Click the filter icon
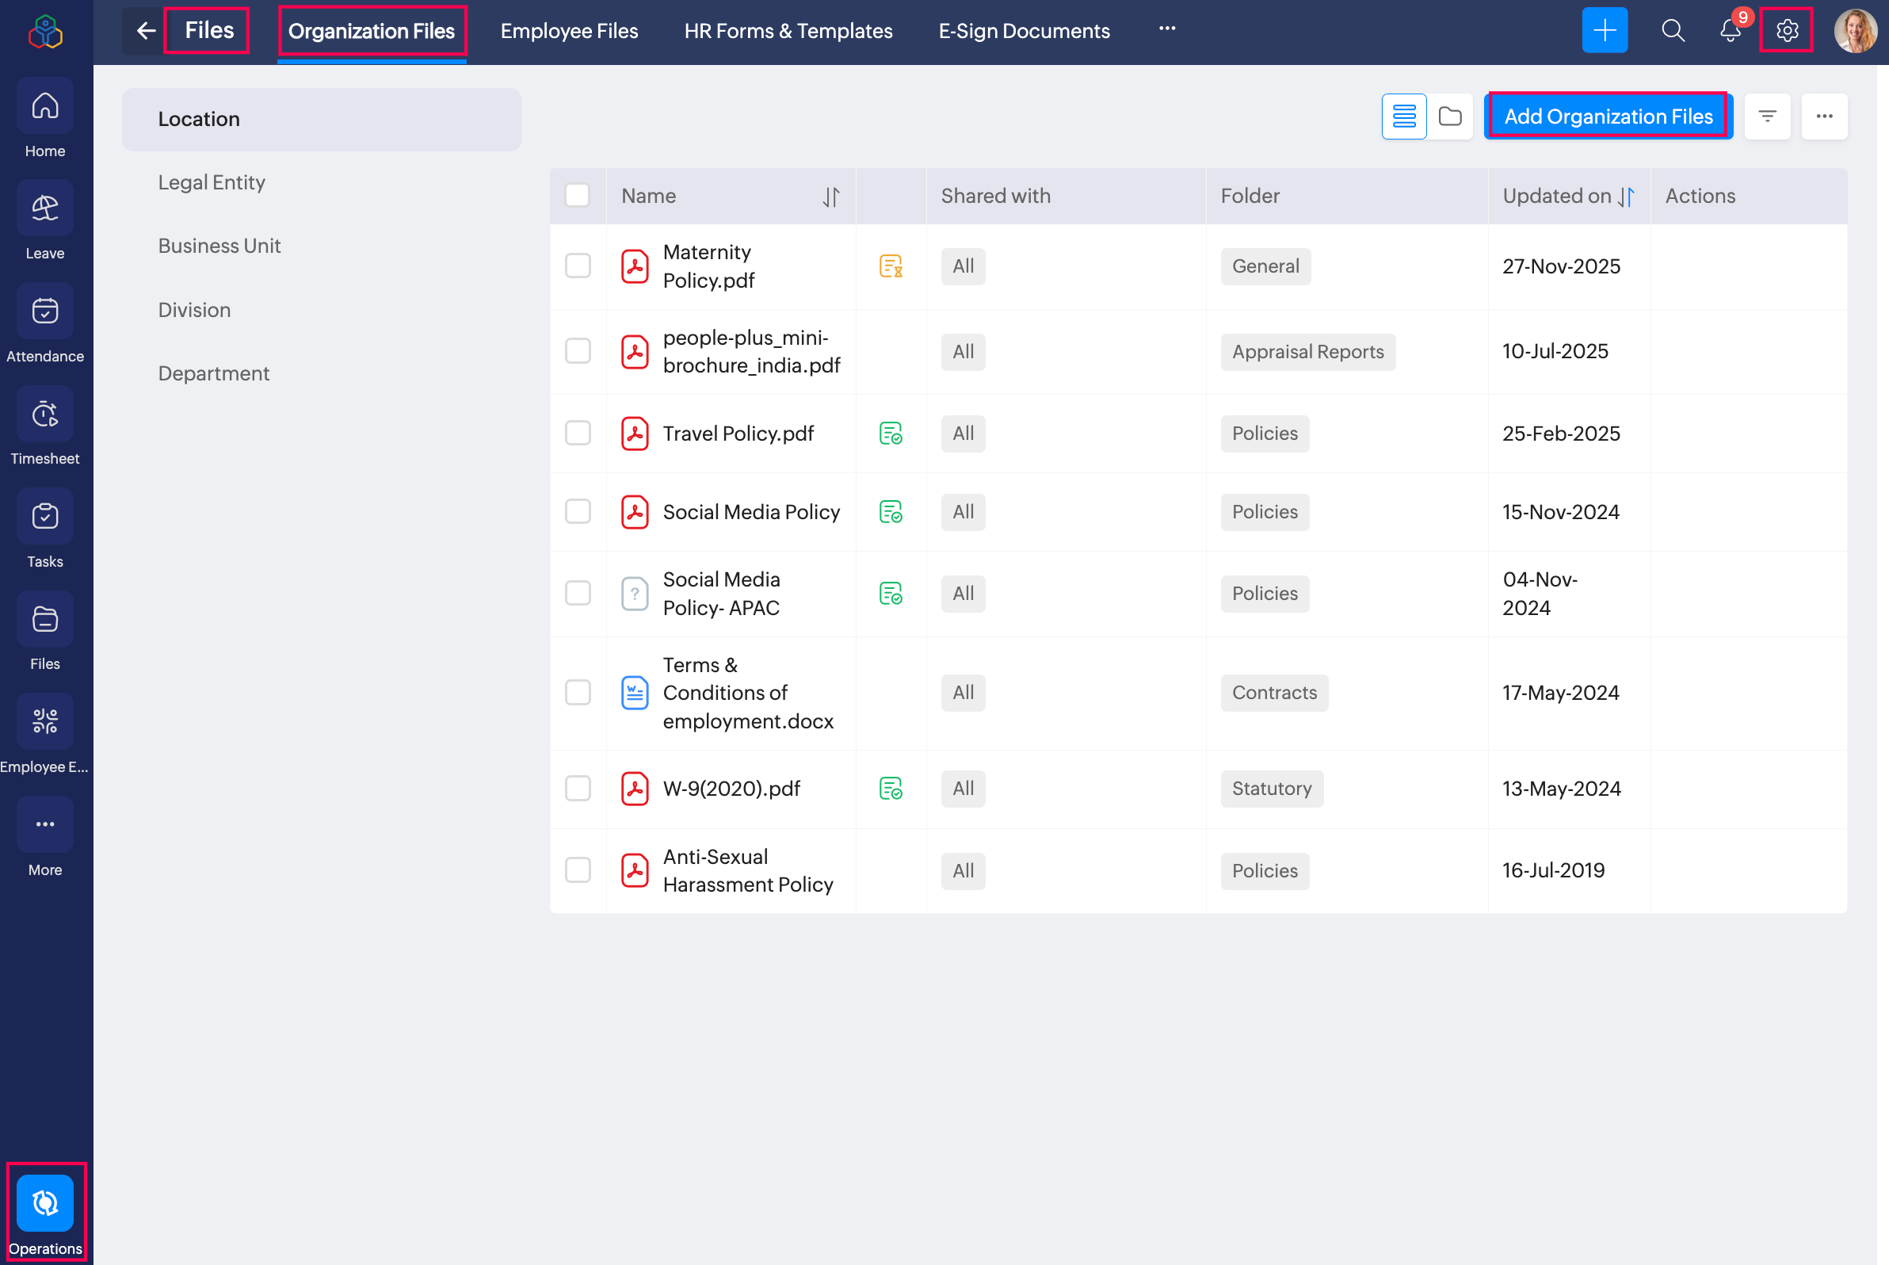Image resolution: width=1889 pixels, height=1265 pixels. pos(1766,117)
